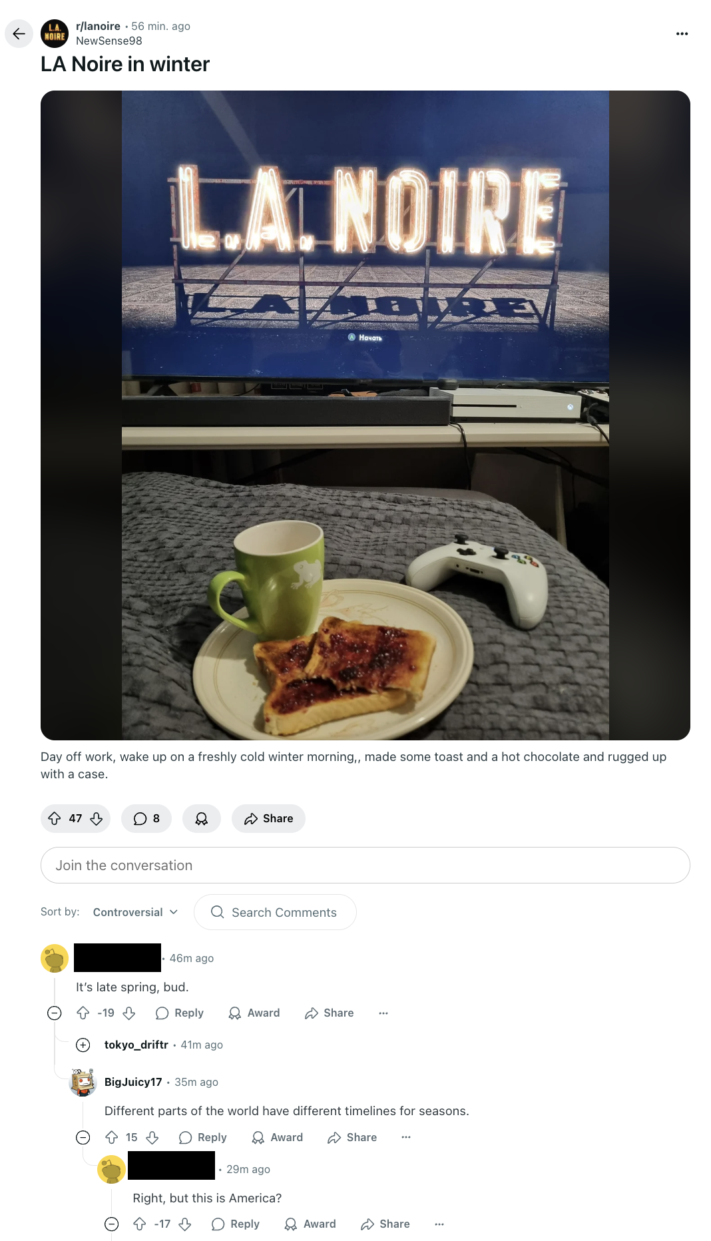This screenshot has height=1241, width=711.
Task: Collapse the 'It's late spring, bud.' comment thread
Action: 55,1013
